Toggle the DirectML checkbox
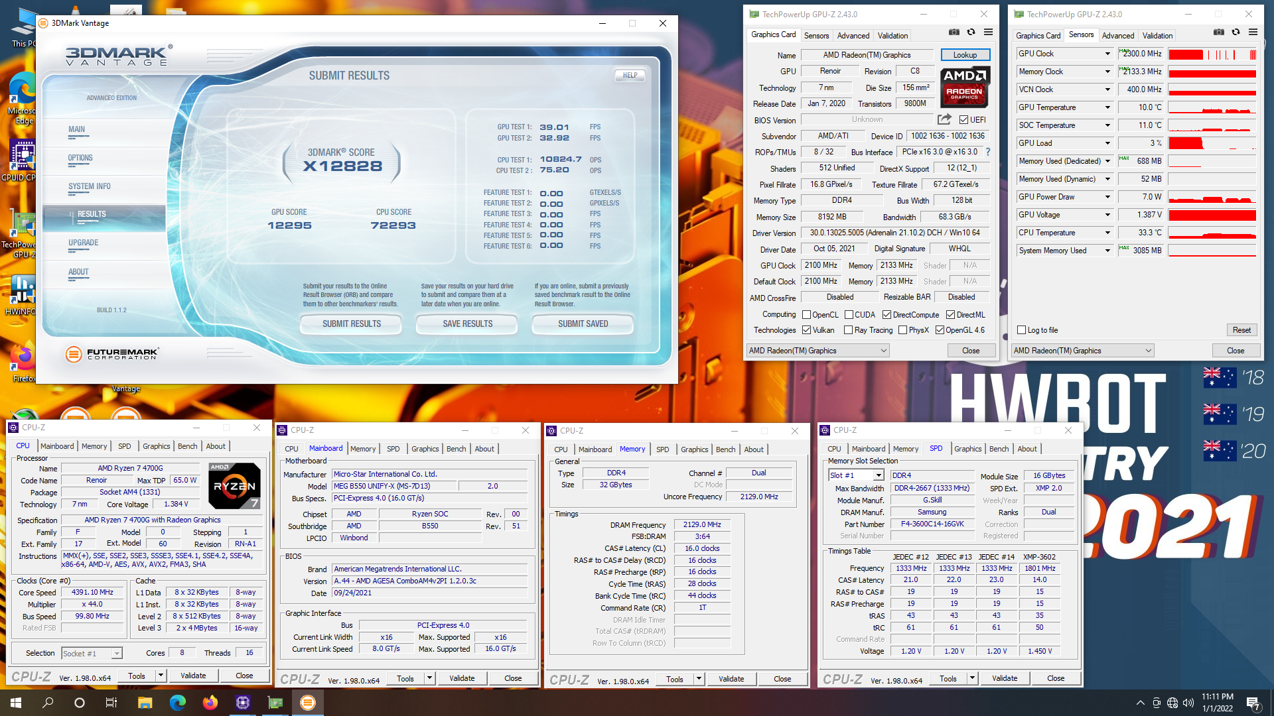Screen dimensions: 1274x716 tap(950, 315)
